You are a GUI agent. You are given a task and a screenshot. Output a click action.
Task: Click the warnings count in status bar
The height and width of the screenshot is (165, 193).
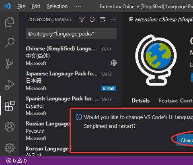coord(22,161)
